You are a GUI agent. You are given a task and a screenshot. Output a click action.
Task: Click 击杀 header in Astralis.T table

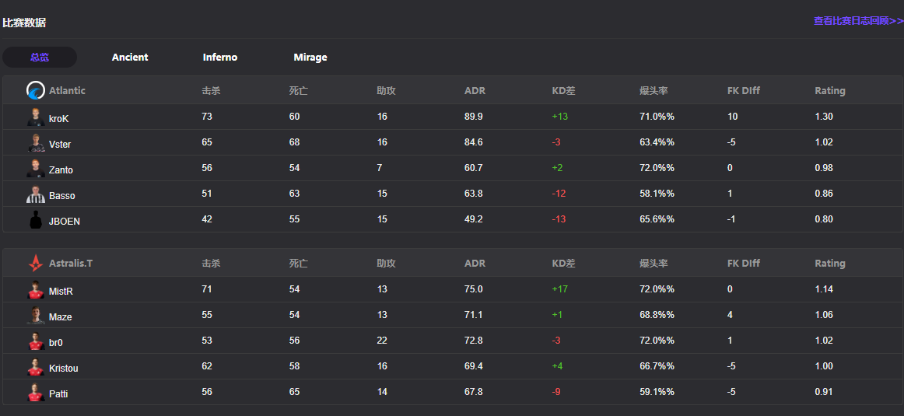pyautogui.click(x=211, y=264)
